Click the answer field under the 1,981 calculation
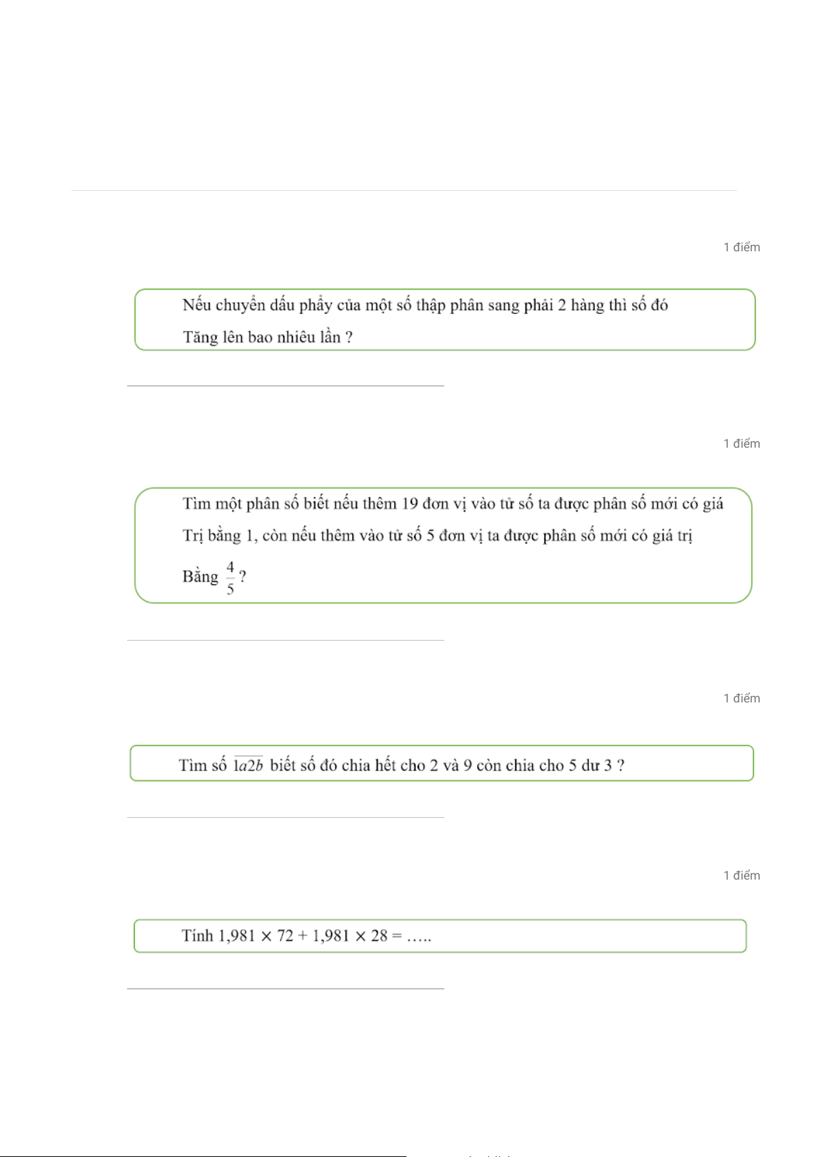Screen dimensions: 818x1157 click(x=286, y=979)
